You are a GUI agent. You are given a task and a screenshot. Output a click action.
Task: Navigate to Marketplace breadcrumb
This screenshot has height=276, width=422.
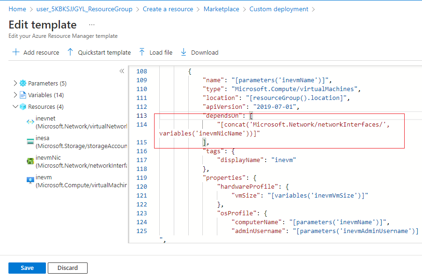click(x=221, y=9)
